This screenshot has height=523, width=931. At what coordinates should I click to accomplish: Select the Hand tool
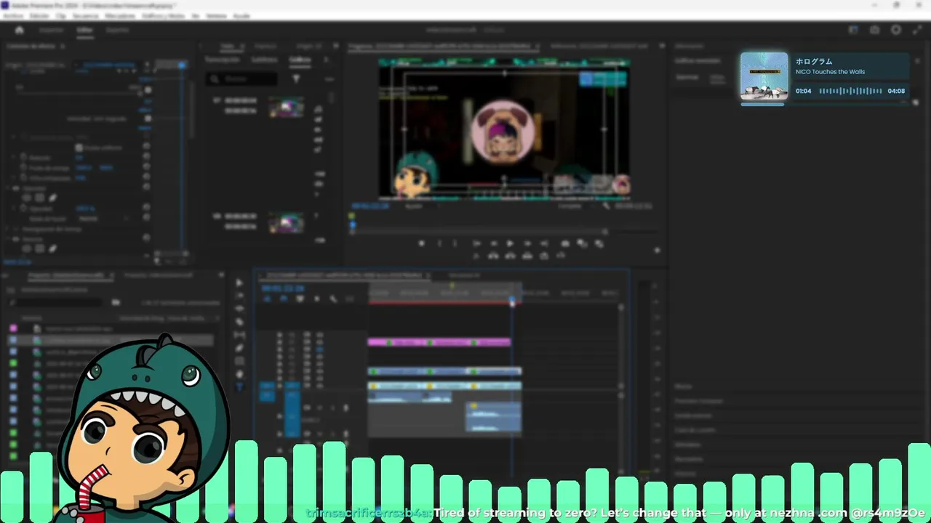pyautogui.click(x=239, y=374)
